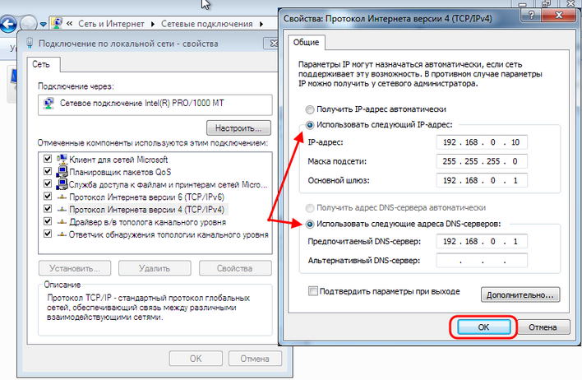Open the Сеть tab
The width and height of the screenshot is (582, 380).
[41, 63]
